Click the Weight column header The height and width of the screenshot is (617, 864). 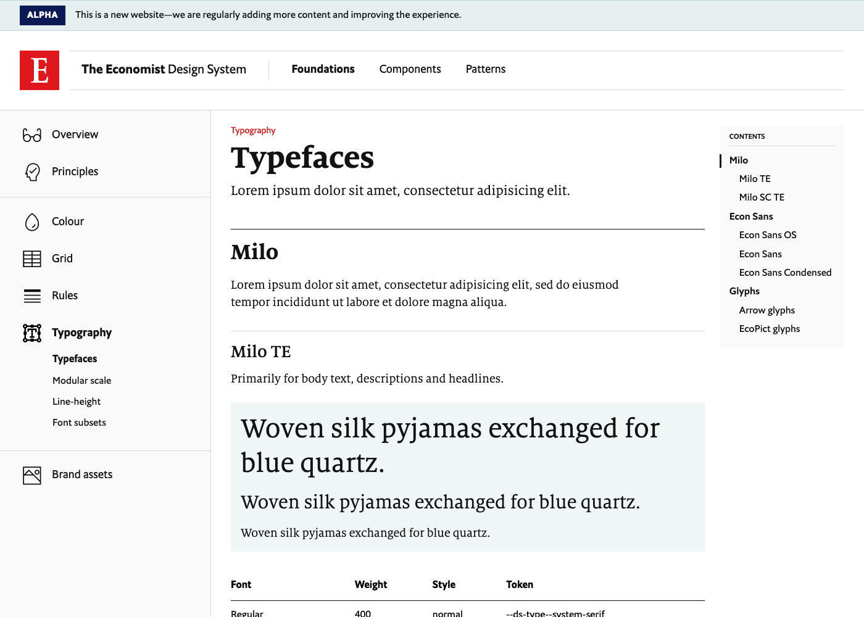click(371, 584)
